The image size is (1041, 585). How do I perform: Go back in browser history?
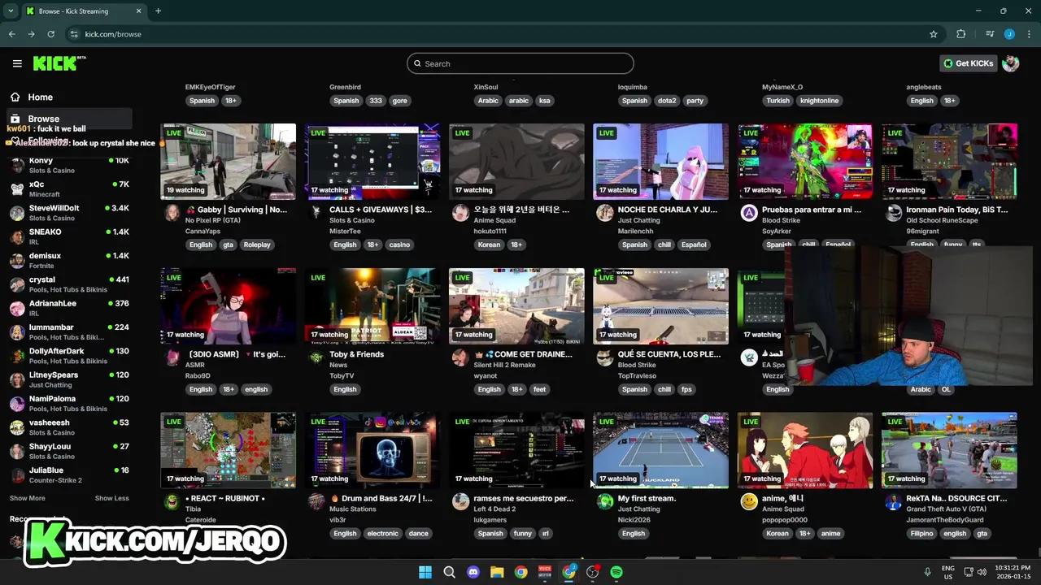[x=11, y=34]
